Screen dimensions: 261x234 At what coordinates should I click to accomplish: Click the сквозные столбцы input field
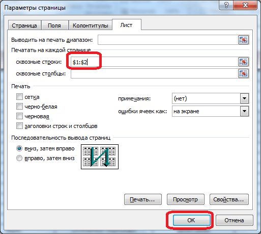point(154,73)
